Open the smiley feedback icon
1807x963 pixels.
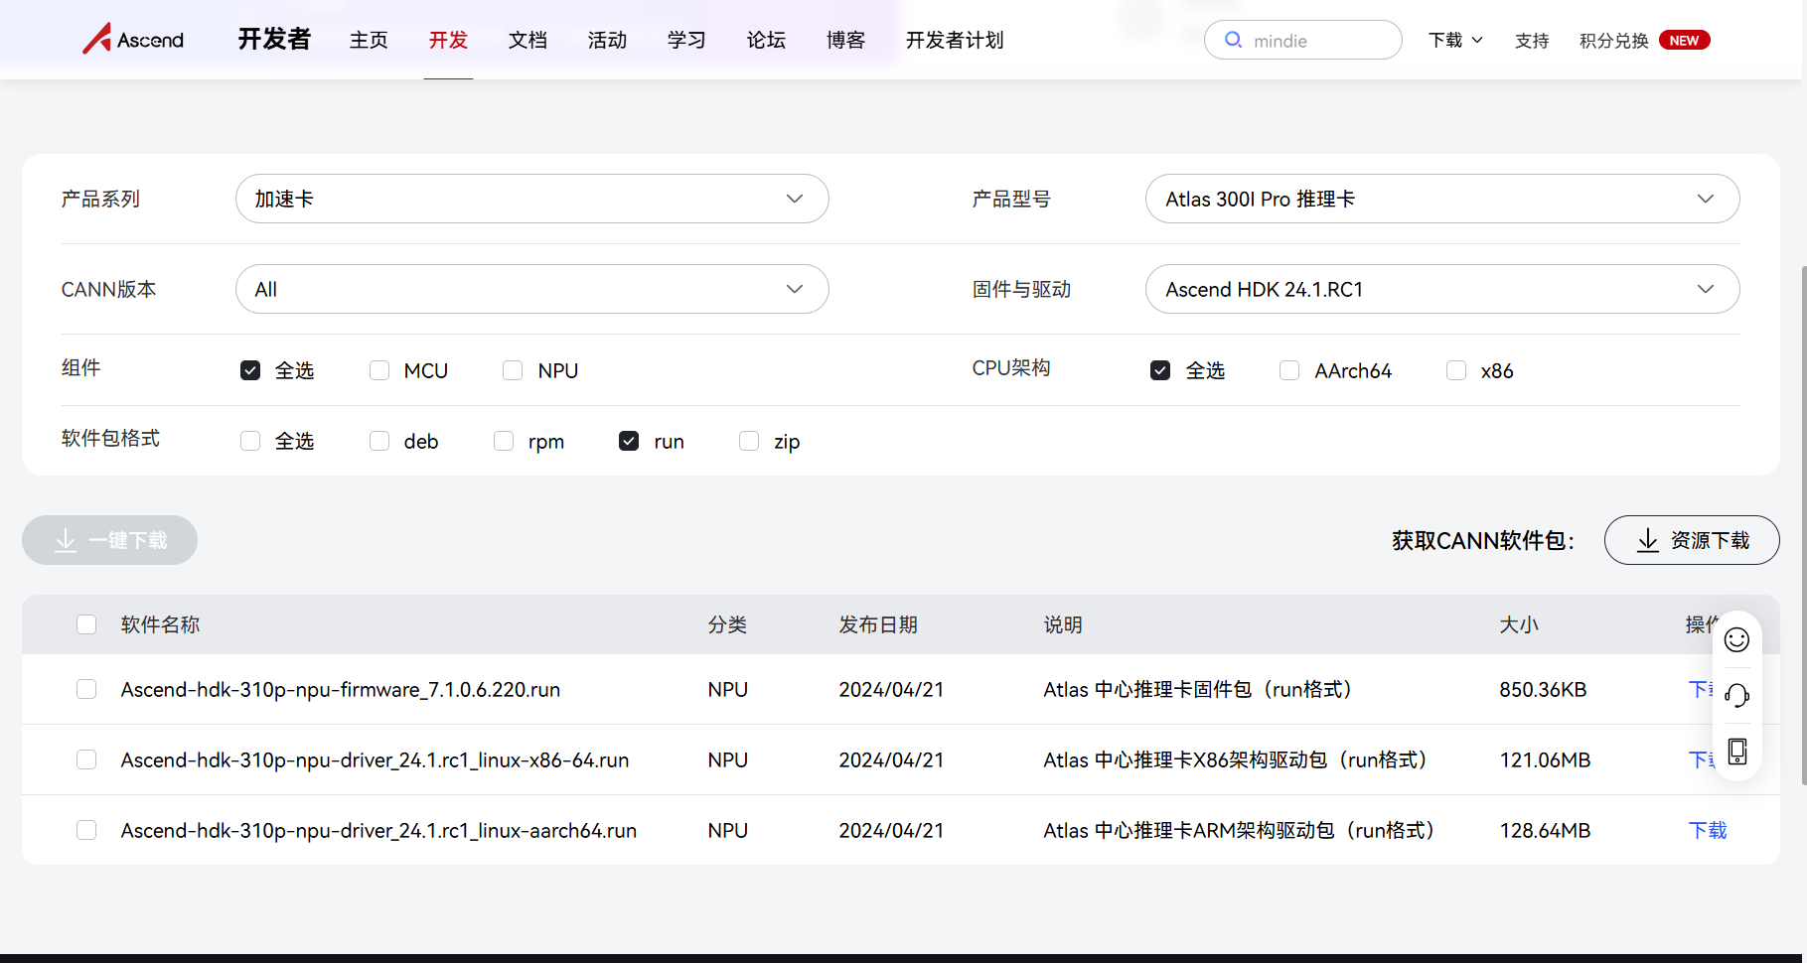pyautogui.click(x=1736, y=640)
